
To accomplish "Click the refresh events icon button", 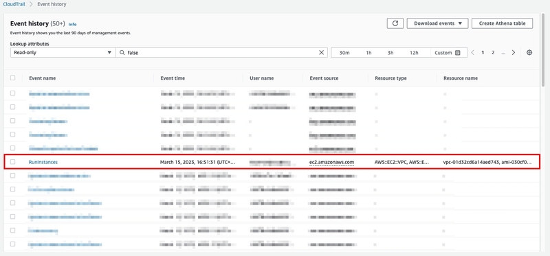I will [395, 23].
